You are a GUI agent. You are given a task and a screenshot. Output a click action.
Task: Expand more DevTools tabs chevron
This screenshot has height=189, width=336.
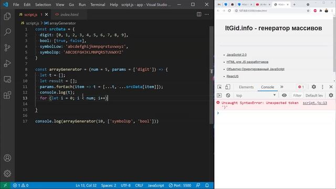[x=281, y=87]
